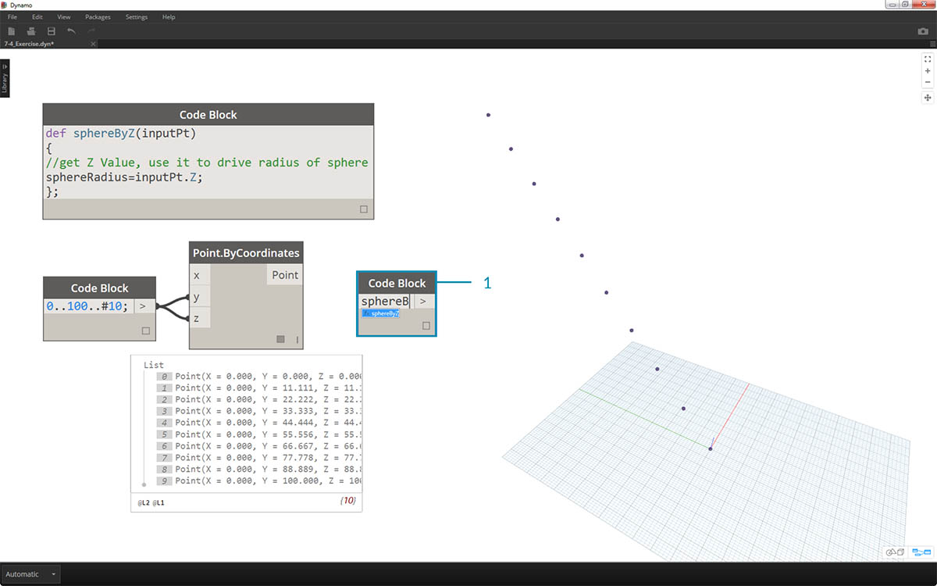Zoom in using the plus icon
The width and height of the screenshot is (937, 586).
(928, 70)
